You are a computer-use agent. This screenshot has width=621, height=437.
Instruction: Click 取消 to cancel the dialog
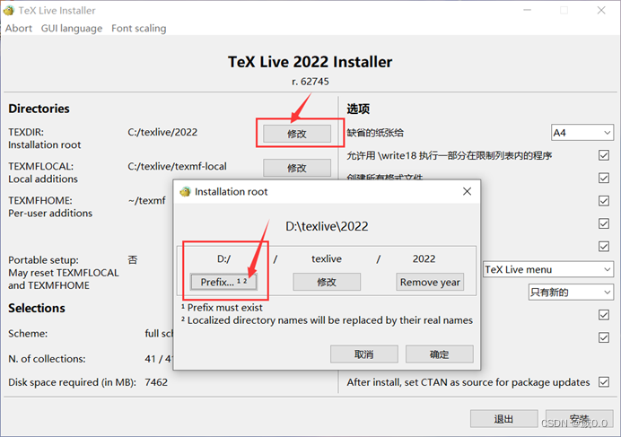click(364, 354)
